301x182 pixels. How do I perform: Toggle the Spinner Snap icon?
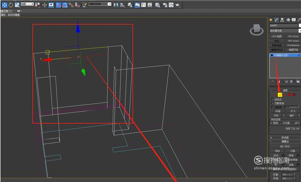pyautogui.click(x=77, y=5)
